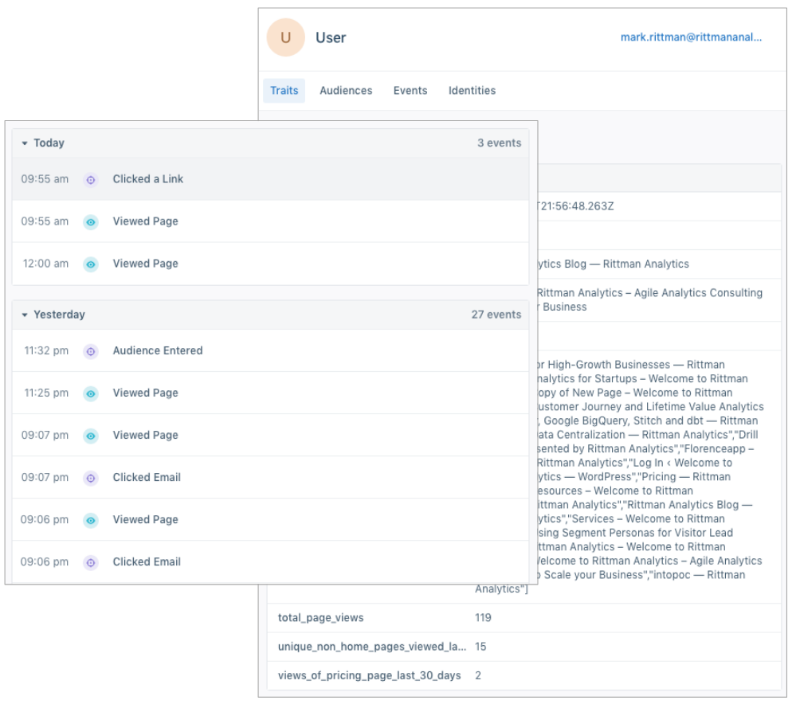Viewport: 796px width, 704px height.
Task: Open the Clicked a Link event row
Action: [148, 179]
